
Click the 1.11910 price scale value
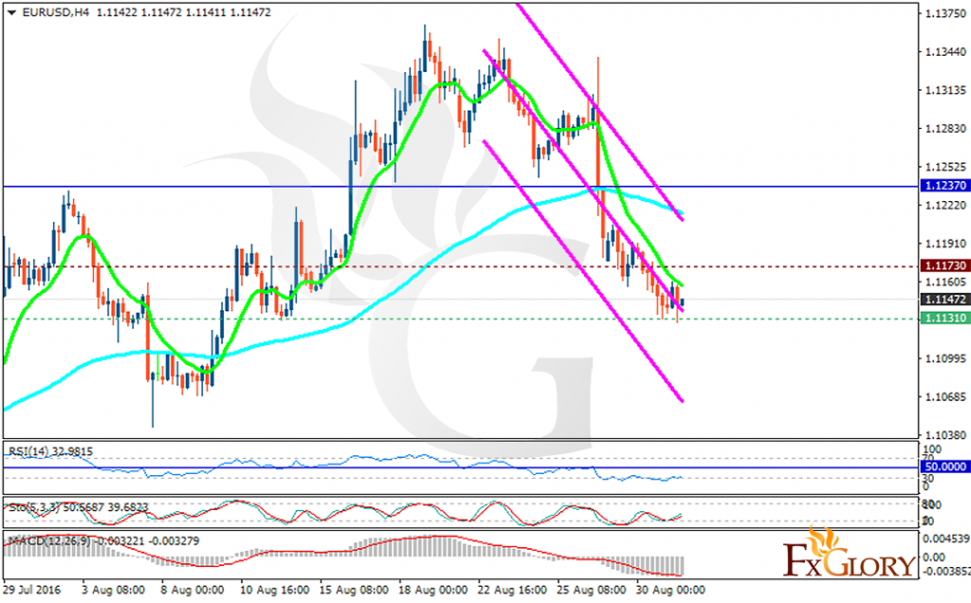945,244
